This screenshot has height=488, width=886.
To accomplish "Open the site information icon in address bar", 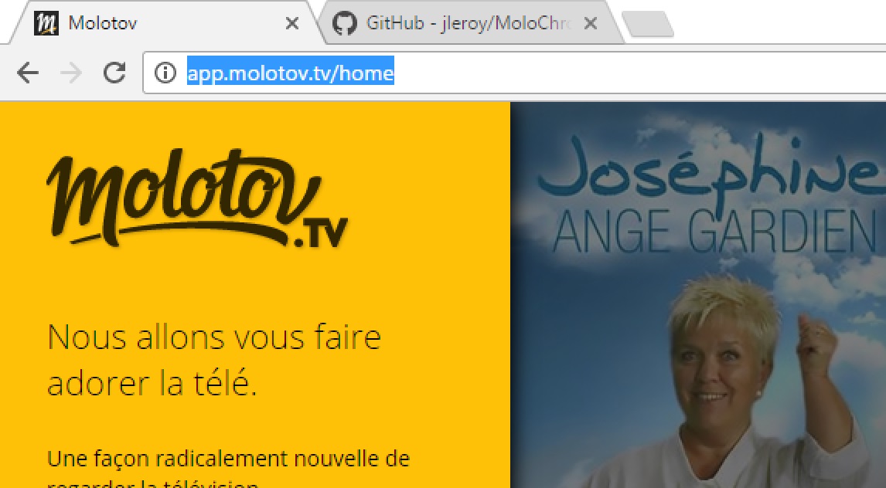I will 165,73.
